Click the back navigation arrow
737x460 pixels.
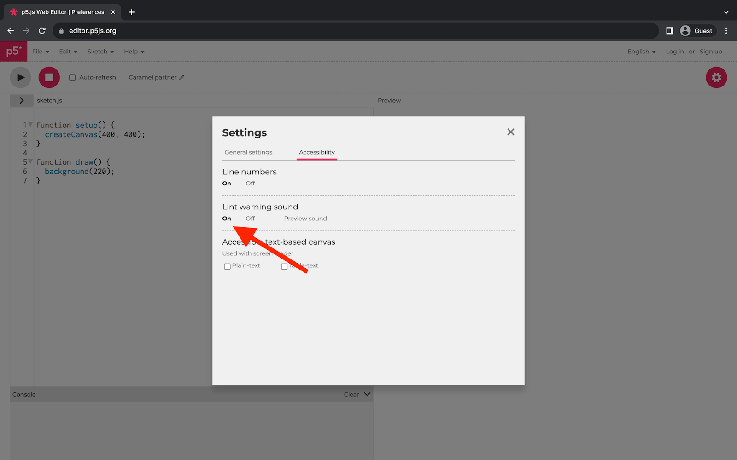point(10,30)
